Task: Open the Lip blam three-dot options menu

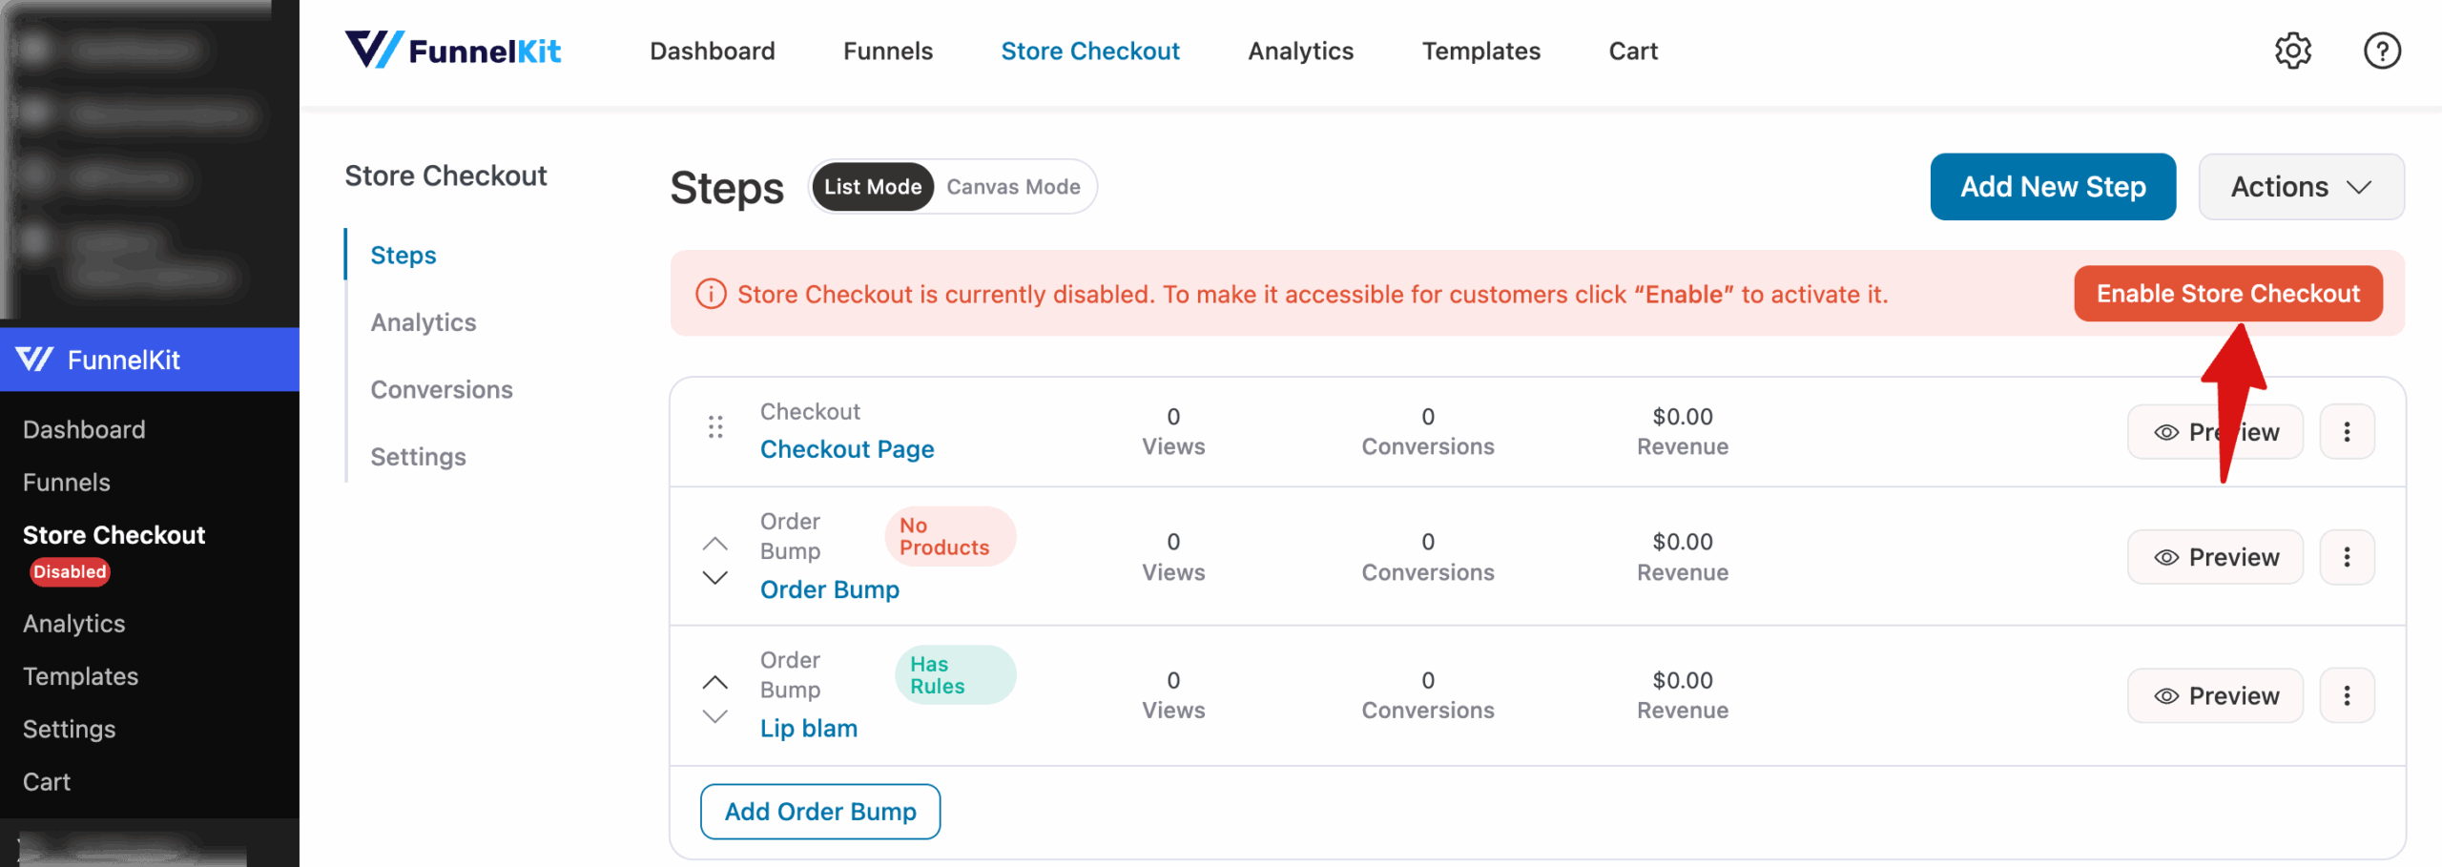Action: 2348,694
